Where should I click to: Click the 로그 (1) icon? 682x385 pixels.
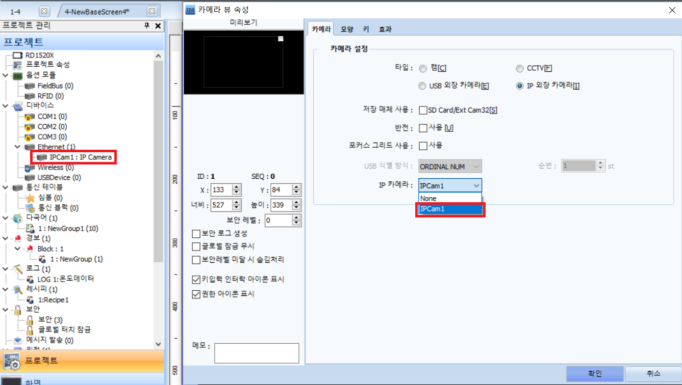tap(18, 269)
